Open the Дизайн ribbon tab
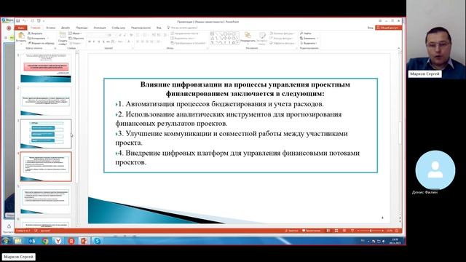Screen dimensions: 466x262 [66, 28]
